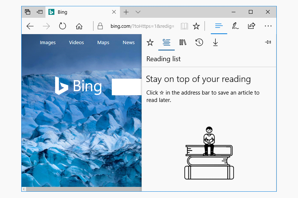Open Settings and more menu
The image size is (298, 198).
(x=268, y=26)
